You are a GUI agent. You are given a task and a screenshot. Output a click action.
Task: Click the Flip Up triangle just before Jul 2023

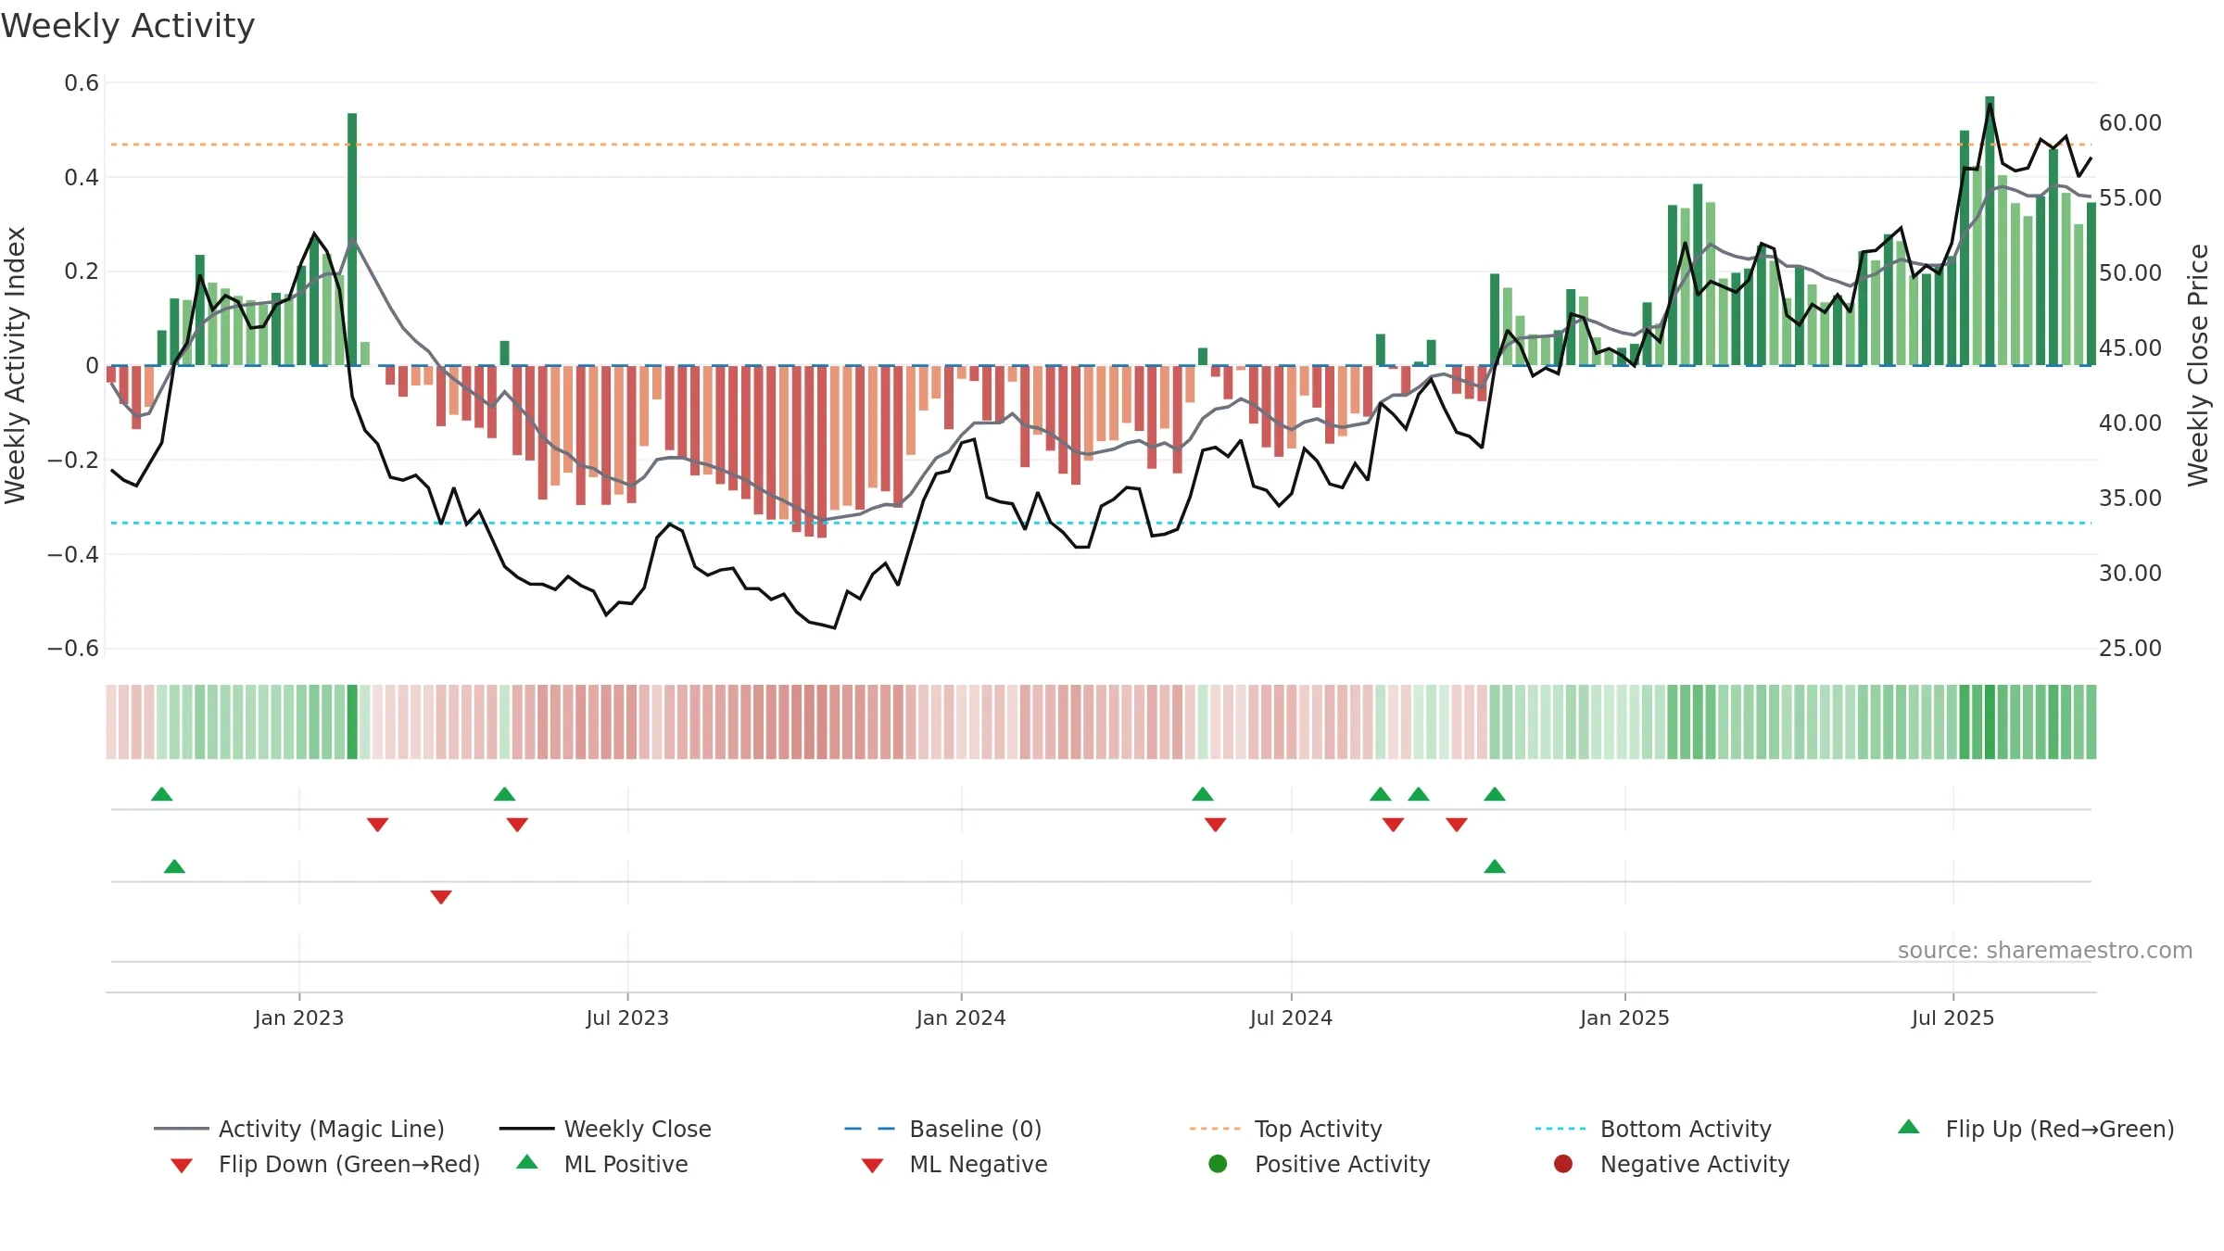pyautogui.click(x=505, y=794)
